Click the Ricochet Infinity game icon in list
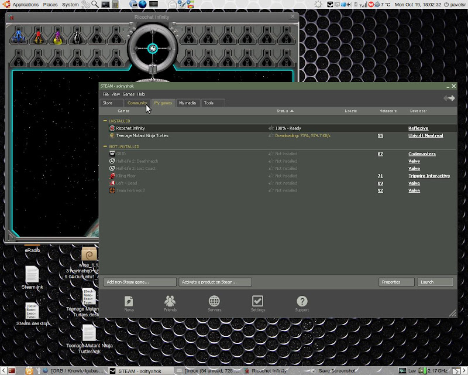The width and height of the screenshot is (468, 375). (x=112, y=128)
